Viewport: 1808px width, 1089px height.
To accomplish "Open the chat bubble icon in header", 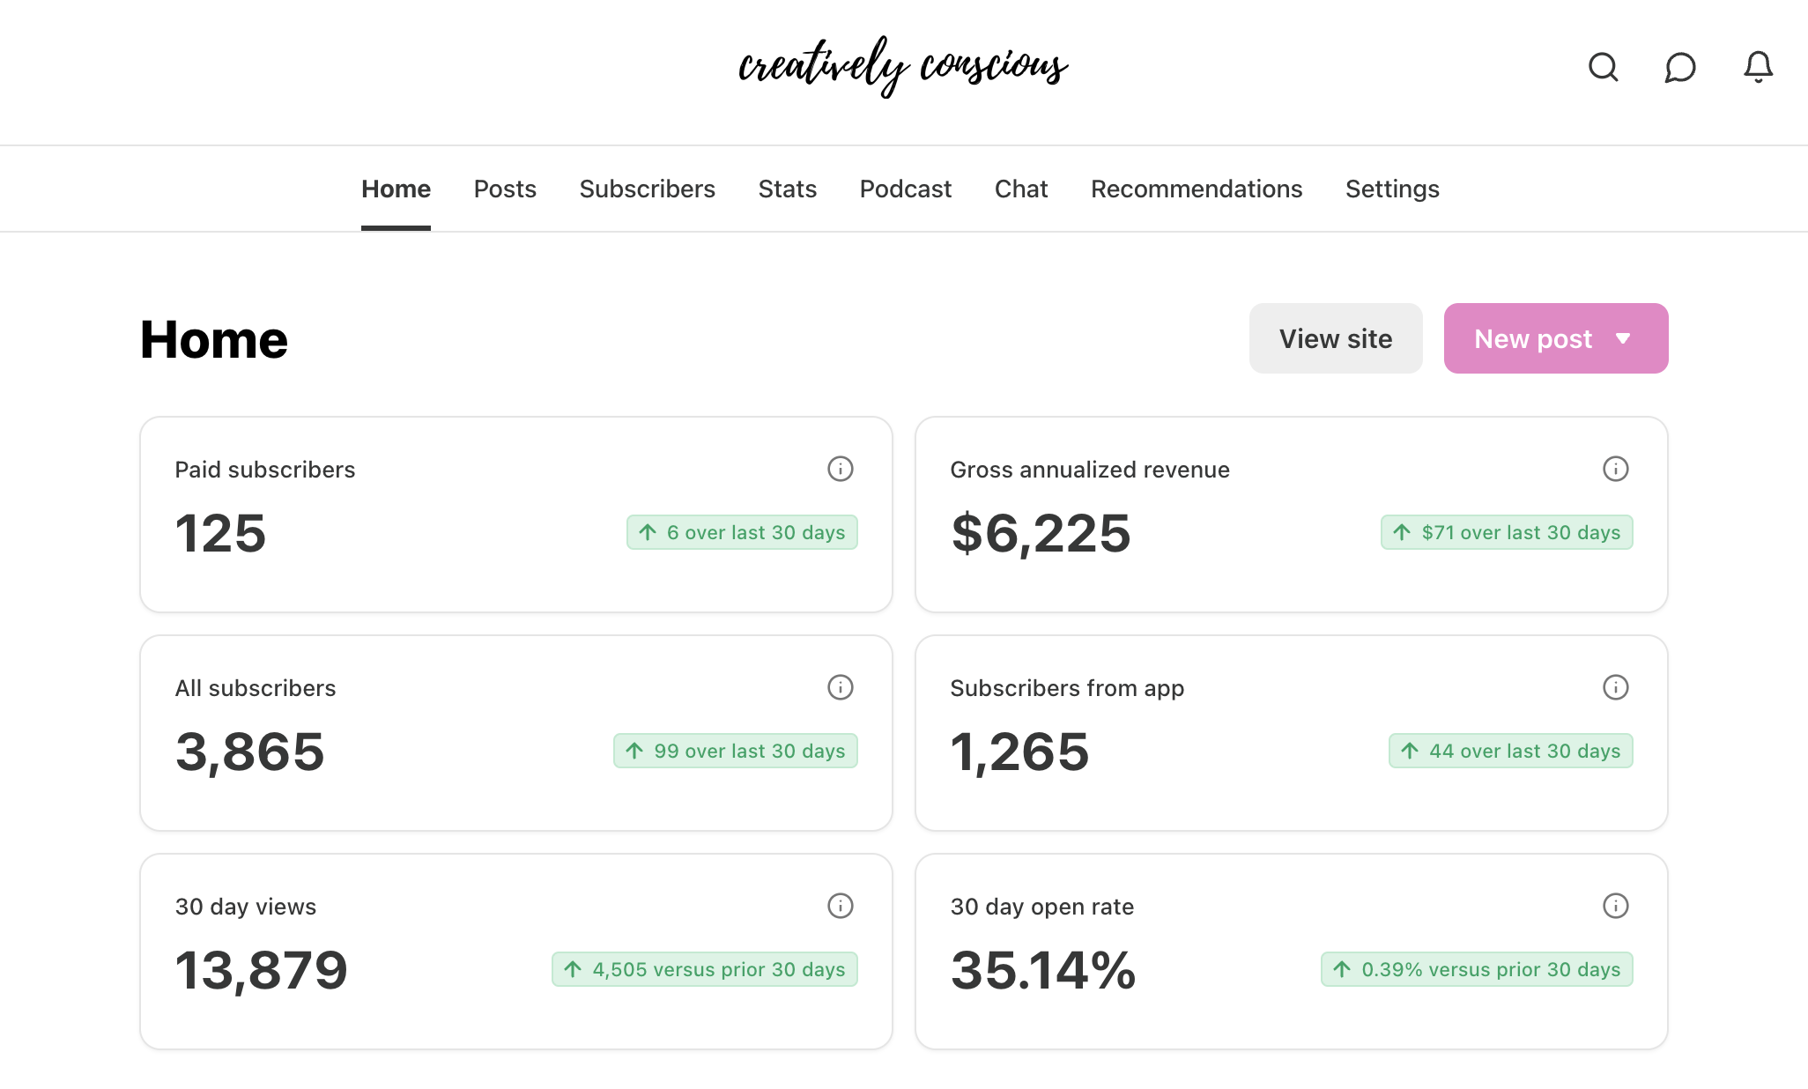I will pos(1680,67).
